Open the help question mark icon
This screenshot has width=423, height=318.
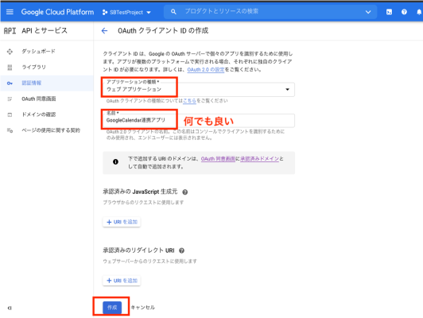pos(404,12)
